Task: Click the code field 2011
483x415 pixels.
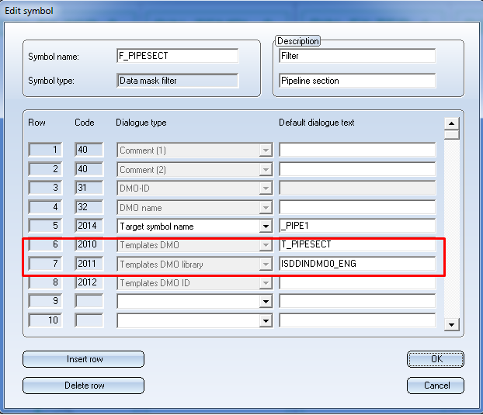Action: click(89, 264)
